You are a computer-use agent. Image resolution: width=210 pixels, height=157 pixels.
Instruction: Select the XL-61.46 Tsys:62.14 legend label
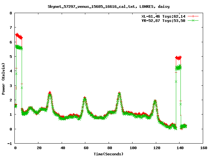163,16
